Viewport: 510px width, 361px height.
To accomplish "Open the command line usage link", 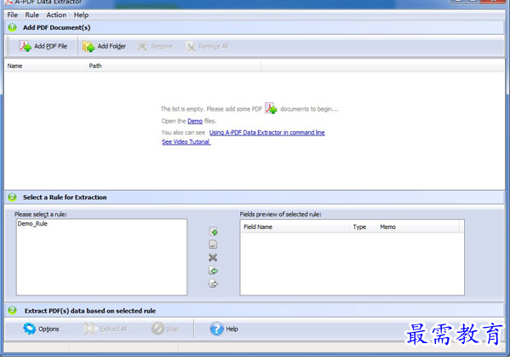I will [x=267, y=132].
